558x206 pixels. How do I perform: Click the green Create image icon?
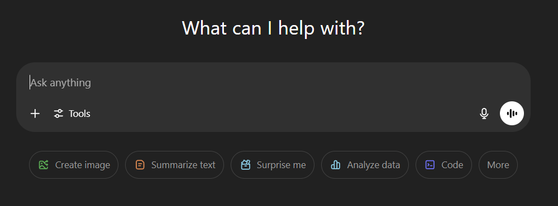pos(44,165)
